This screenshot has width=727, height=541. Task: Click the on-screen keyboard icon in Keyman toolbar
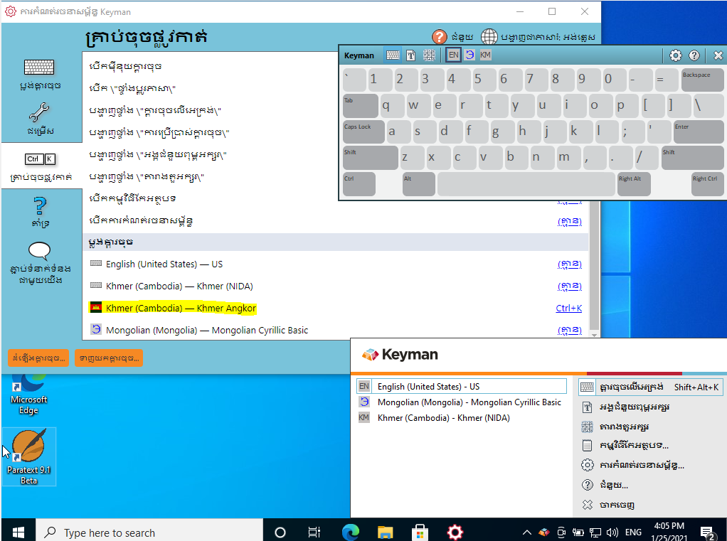tap(393, 55)
